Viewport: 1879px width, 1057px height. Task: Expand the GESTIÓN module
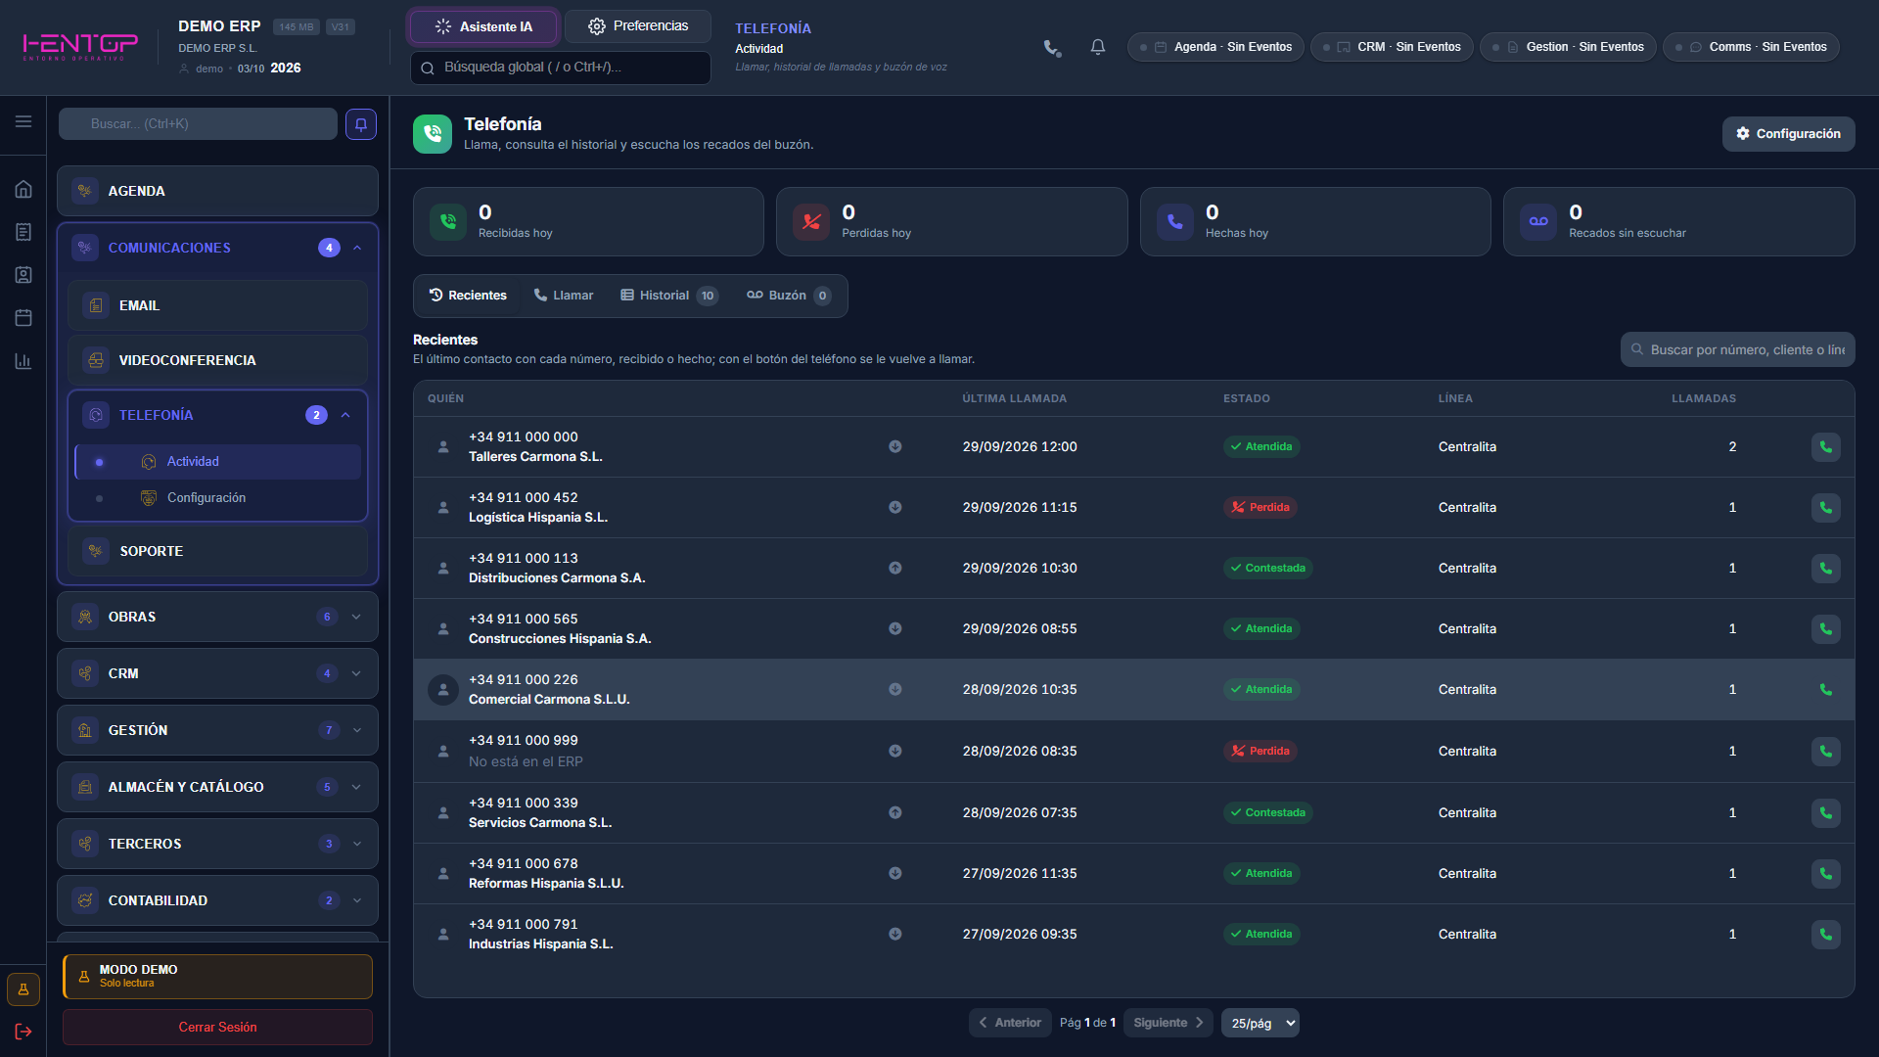pyautogui.click(x=217, y=731)
